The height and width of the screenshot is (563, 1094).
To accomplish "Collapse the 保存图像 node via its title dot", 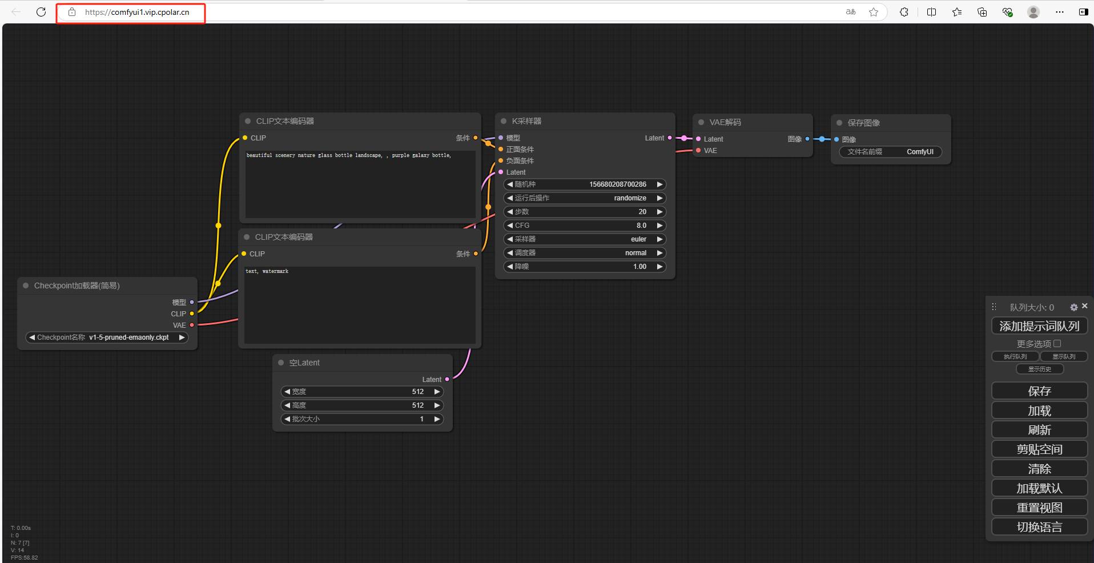I will click(x=839, y=123).
